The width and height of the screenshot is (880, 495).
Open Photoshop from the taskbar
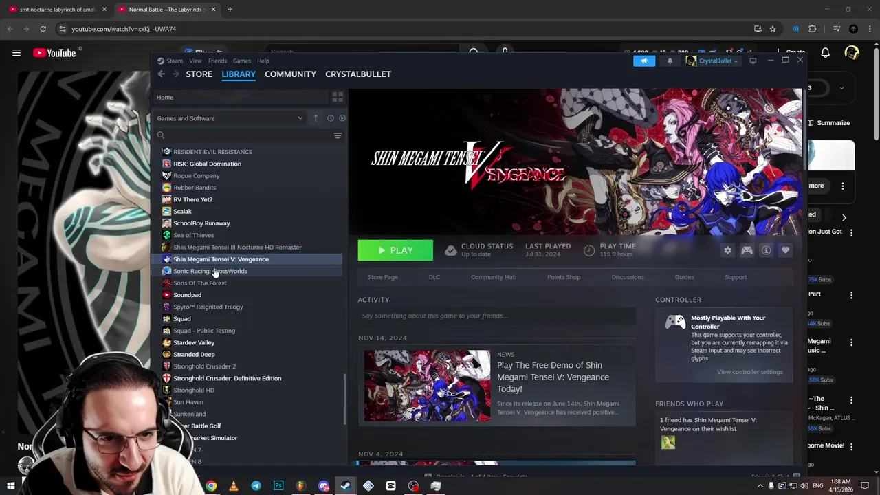tap(278, 486)
